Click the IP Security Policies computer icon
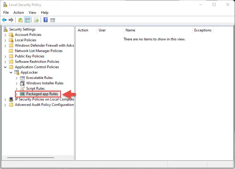This screenshot has height=169, width=235. click(x=11, y=99)
